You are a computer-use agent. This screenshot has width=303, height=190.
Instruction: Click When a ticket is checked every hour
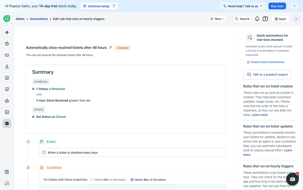click(x=133, y=153)
